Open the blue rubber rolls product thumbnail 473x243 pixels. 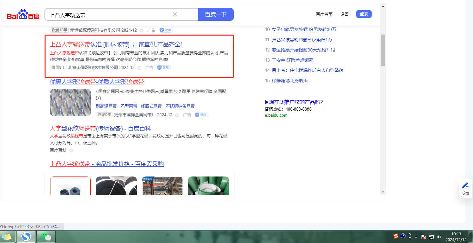tap(70, 186)
